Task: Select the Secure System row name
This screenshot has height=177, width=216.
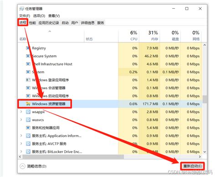Action: click(44, 56)
